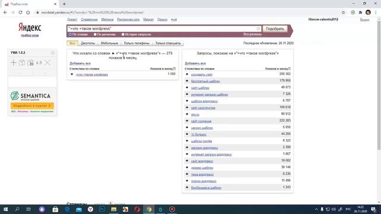Switch to the 'Десктопы' tab
The width and height of the screenshot is (381, 214).
(88, 43)
